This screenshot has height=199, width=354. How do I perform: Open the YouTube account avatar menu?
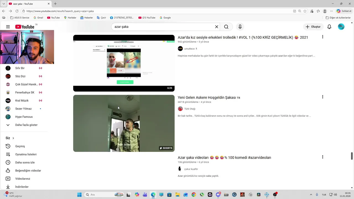[341, 27]
